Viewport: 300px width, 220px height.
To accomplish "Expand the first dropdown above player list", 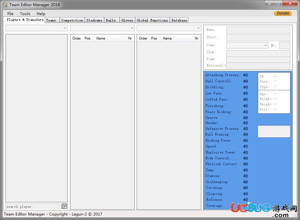I will (36, 28).
